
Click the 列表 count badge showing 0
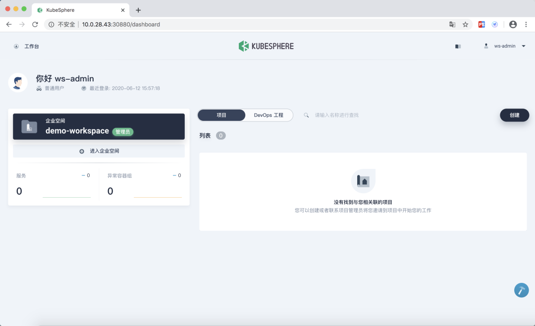tap(220, 135)
